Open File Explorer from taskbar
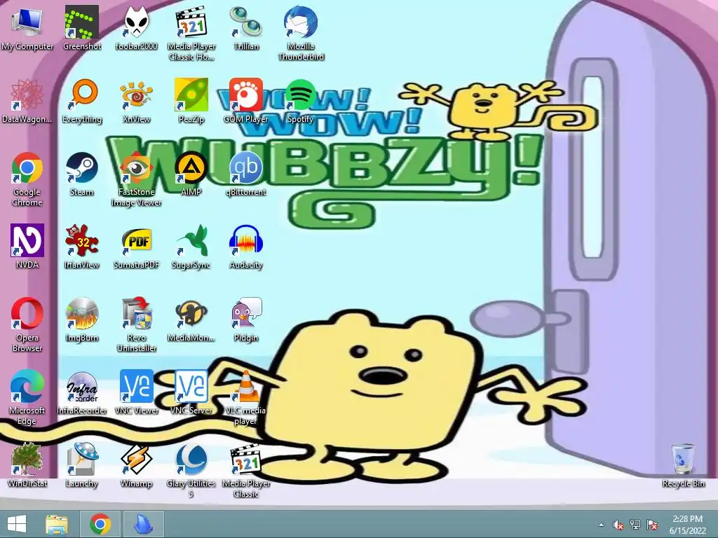 click(57, 524)
